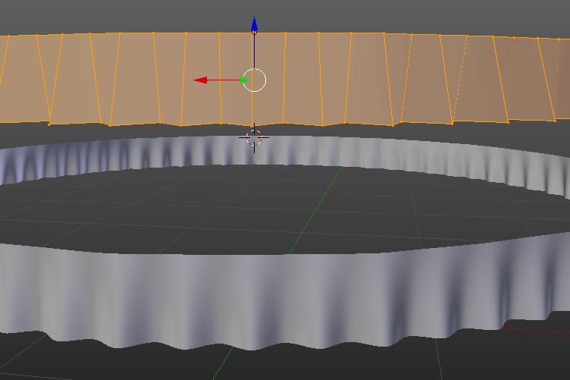Click the blue Z-axis gizmo arrow
Viewport: 570px width, 380px height.
[255, 24]
